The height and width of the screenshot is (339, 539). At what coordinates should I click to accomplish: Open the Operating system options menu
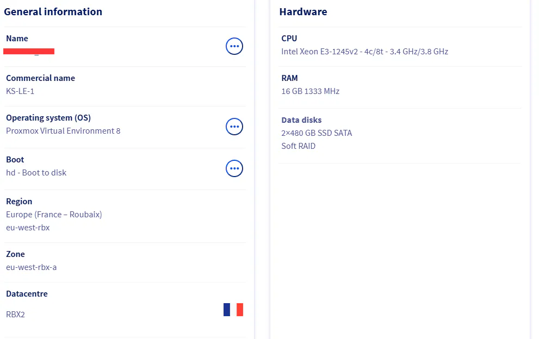[234, 127]
